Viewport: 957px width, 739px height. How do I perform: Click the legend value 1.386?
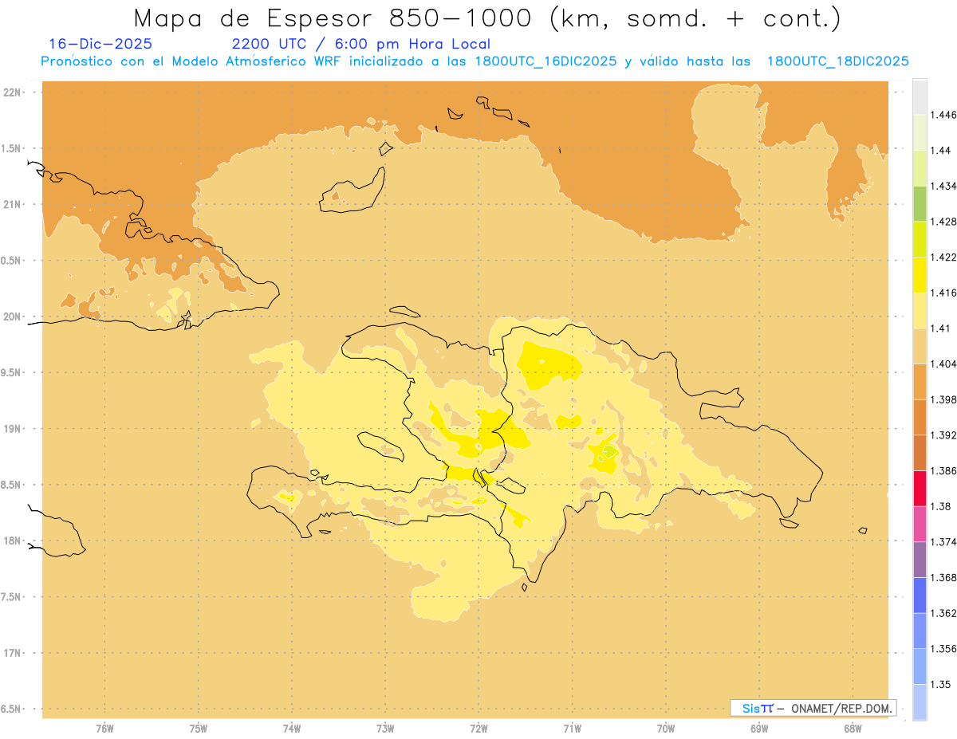coord(943,470)
